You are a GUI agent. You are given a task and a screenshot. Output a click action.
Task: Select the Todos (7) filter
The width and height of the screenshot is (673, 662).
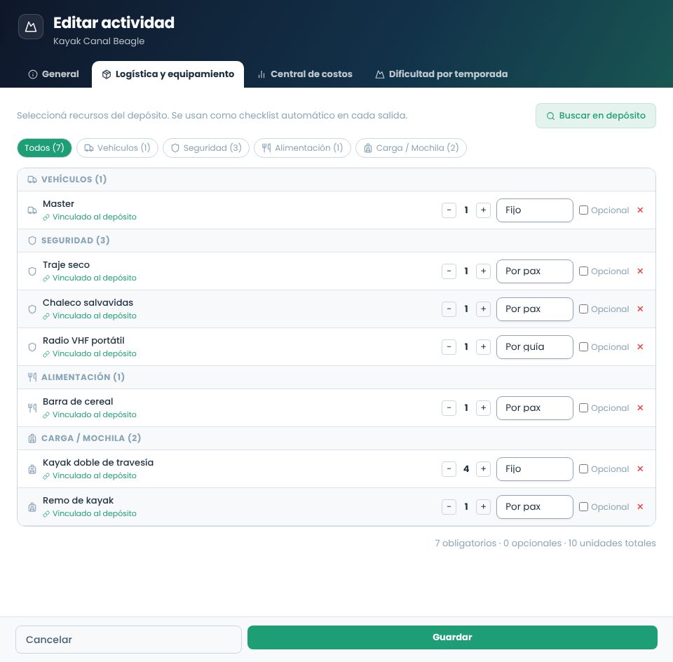coord(44,148)
